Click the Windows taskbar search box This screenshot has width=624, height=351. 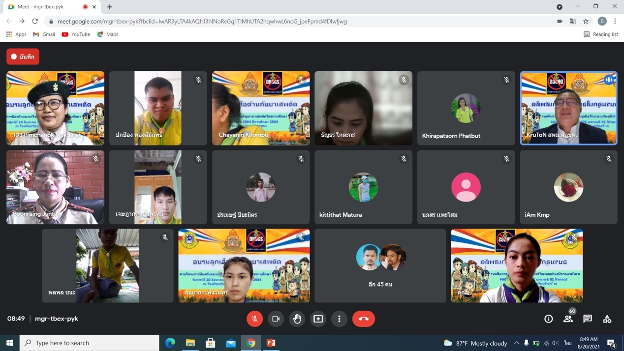click(x=90, y=343)
